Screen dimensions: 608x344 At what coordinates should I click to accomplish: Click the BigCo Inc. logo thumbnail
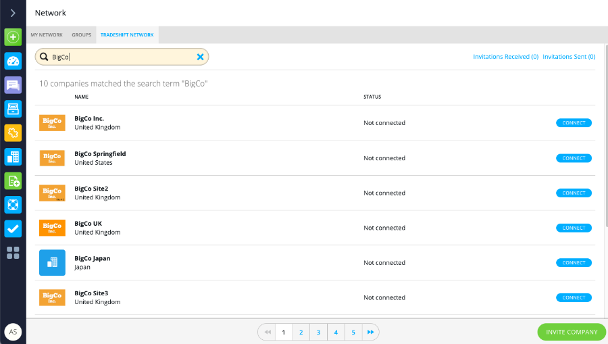tap(52, 123)
